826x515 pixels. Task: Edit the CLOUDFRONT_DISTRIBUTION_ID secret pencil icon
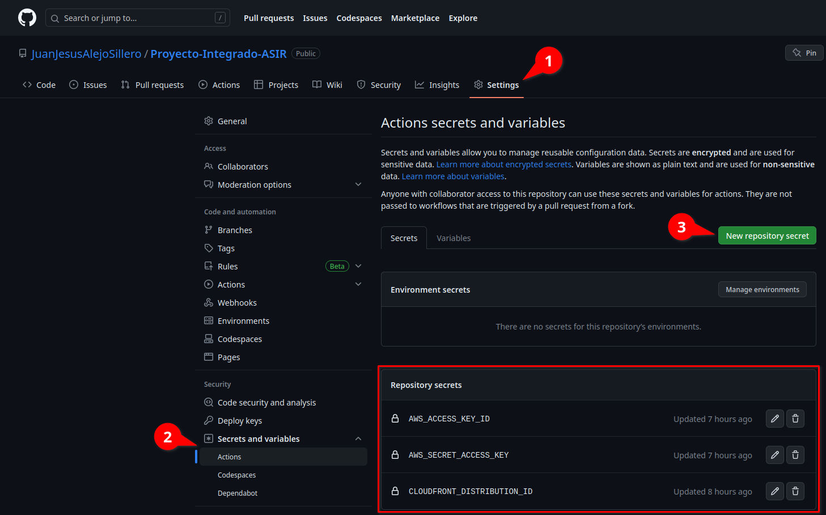pos(775,491)
